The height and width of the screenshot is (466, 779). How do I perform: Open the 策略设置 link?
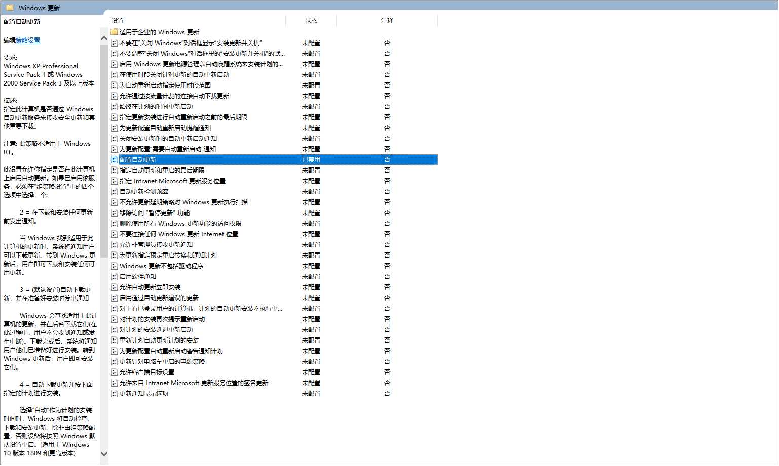pos(28,40)
